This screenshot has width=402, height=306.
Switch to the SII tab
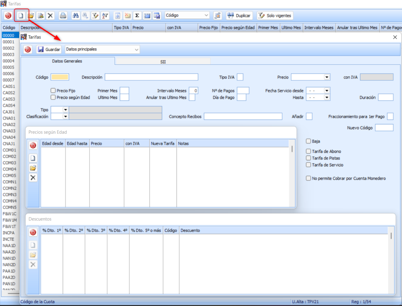pyautogui.click(x=163, y=62)
